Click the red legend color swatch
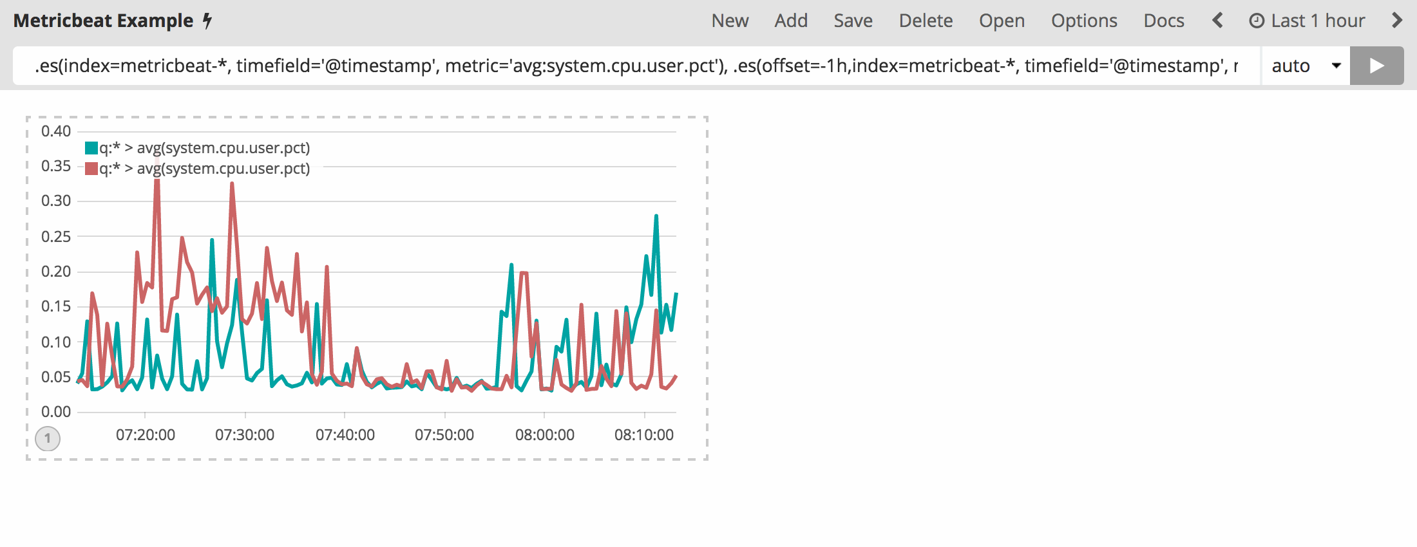 point(91,169)
